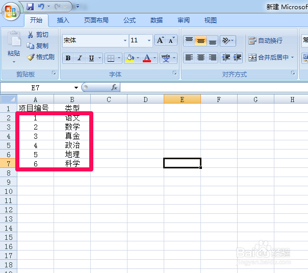This screenshot has width=308, height=273.
Task: Apply yellow fill color bucket
Action: click(x=130, y=58)
